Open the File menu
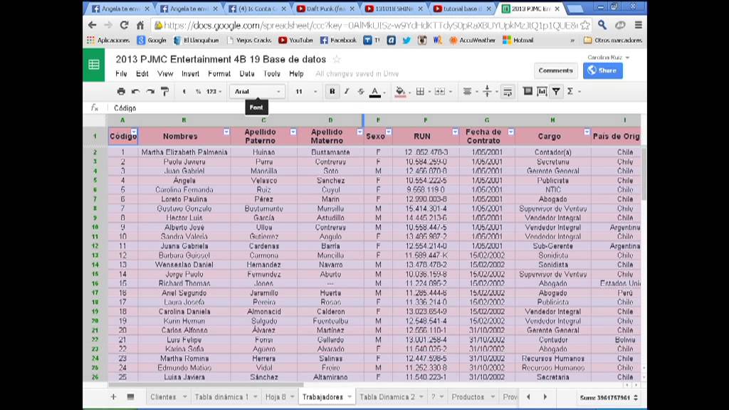This screenshot has height=410, width=729. tap(121, 73)
